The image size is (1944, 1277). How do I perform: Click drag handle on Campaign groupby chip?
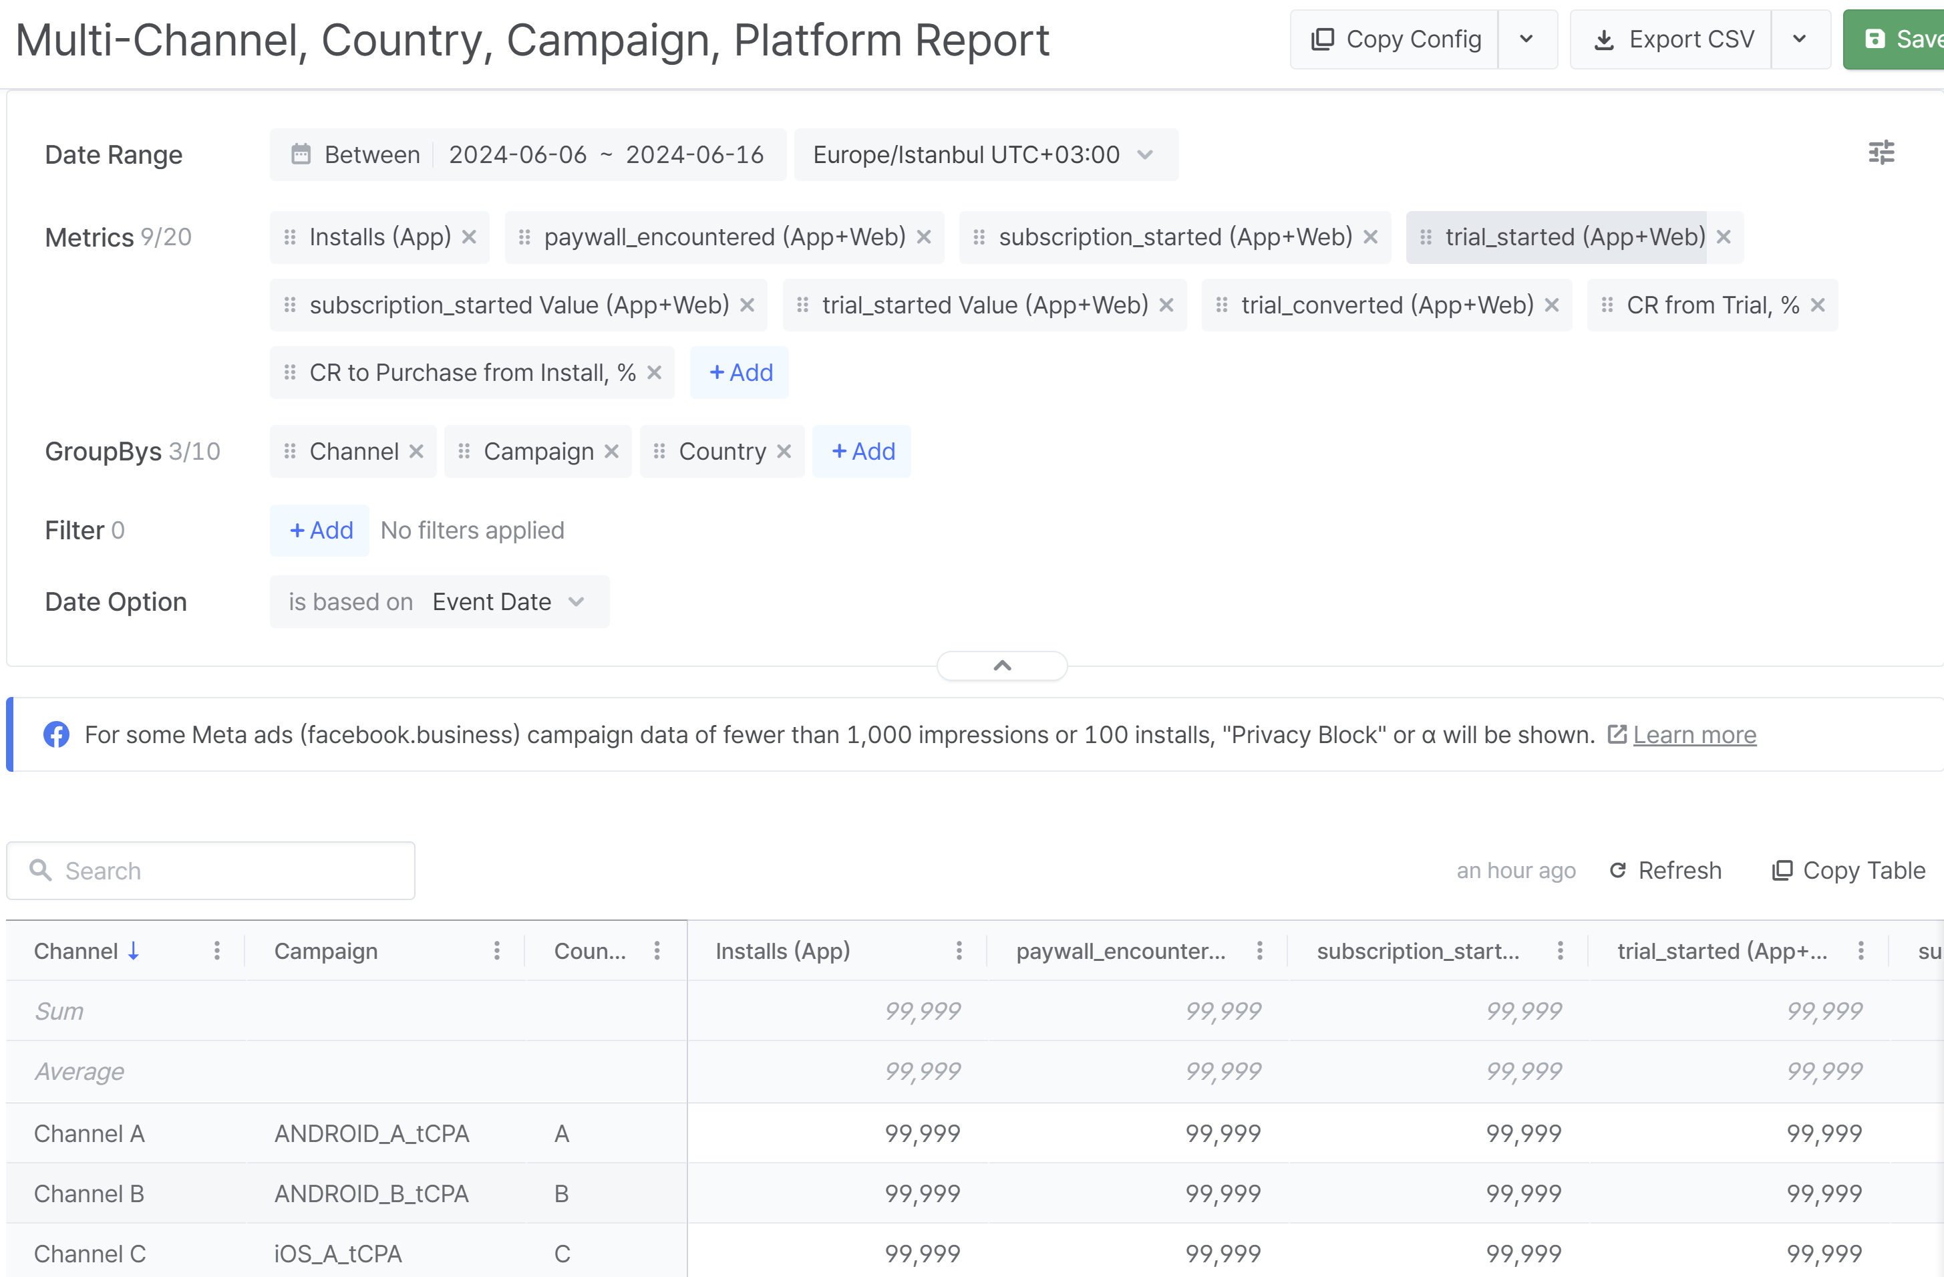(464, 451)
